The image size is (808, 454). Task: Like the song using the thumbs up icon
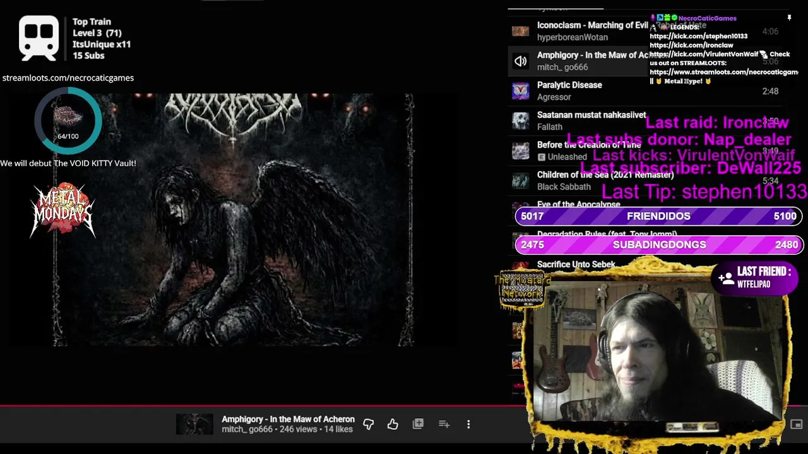[393, 424]
